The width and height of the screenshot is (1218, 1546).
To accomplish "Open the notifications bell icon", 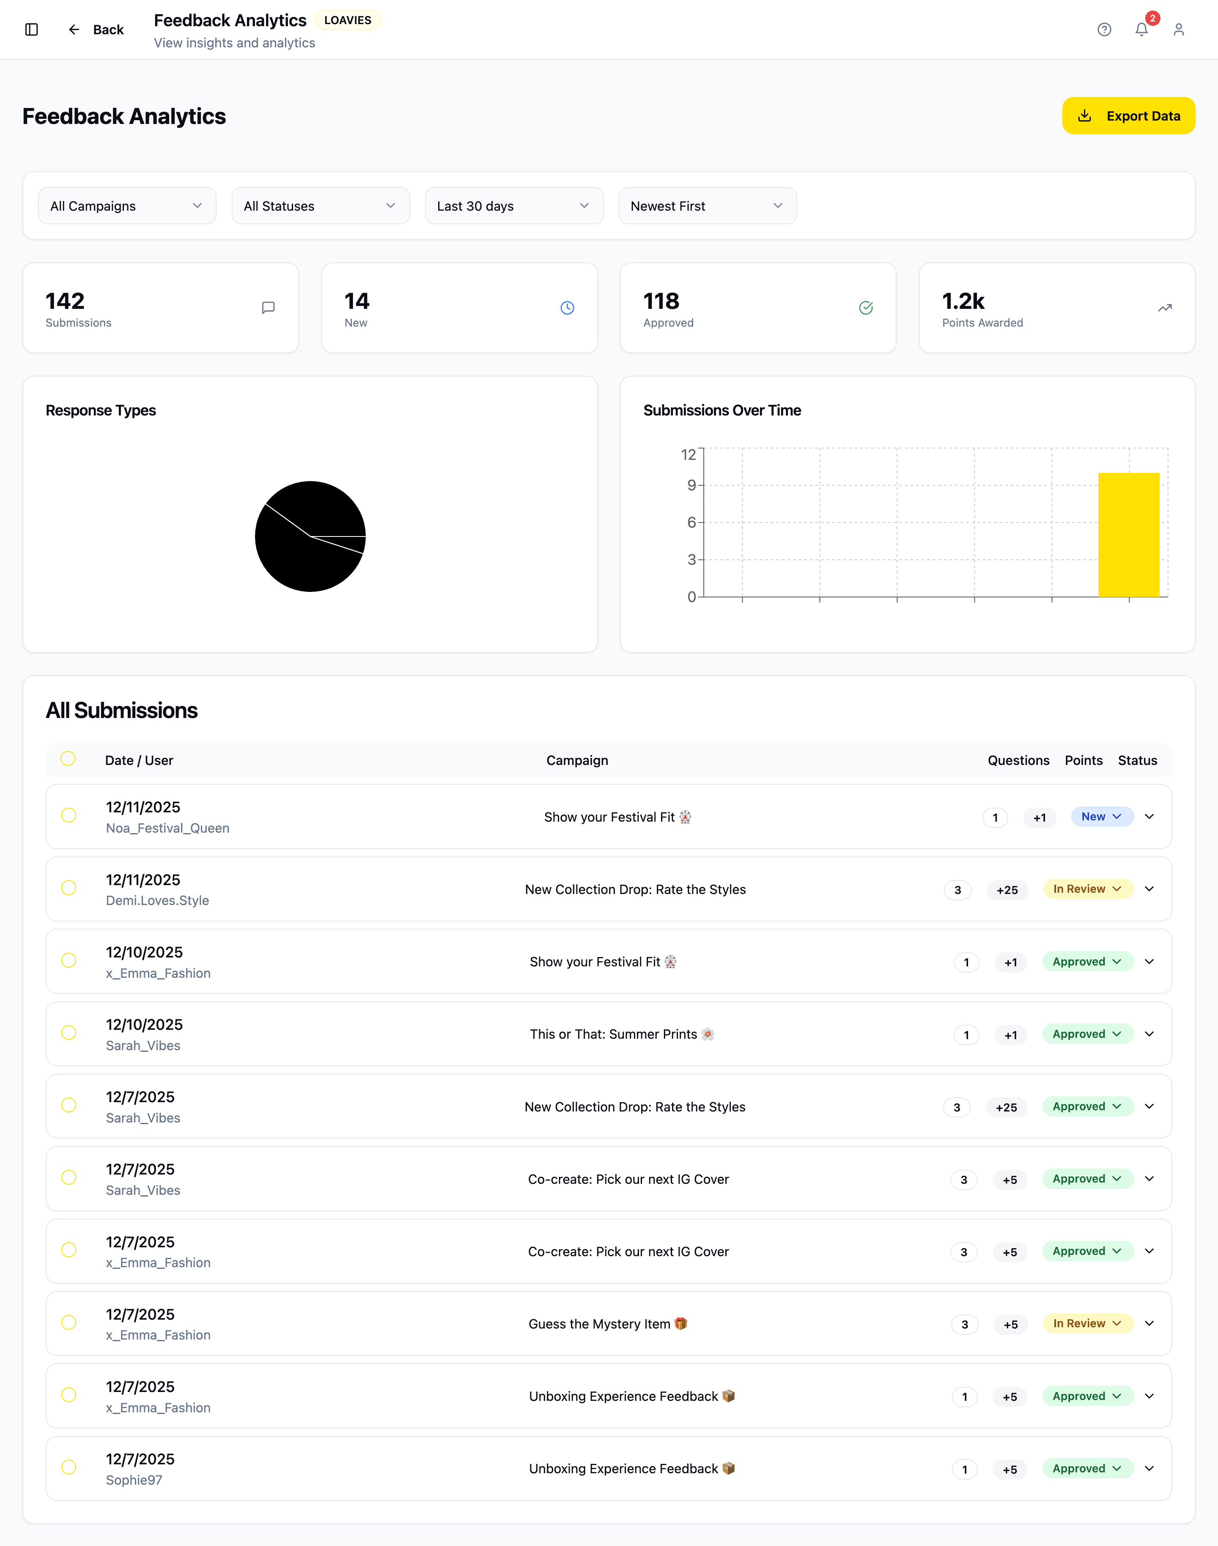I will (1141, 29).
